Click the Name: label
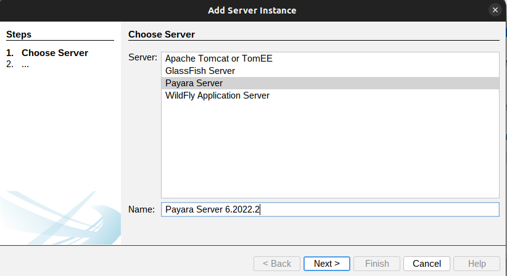The image size is (507, 276). (141, 209)
